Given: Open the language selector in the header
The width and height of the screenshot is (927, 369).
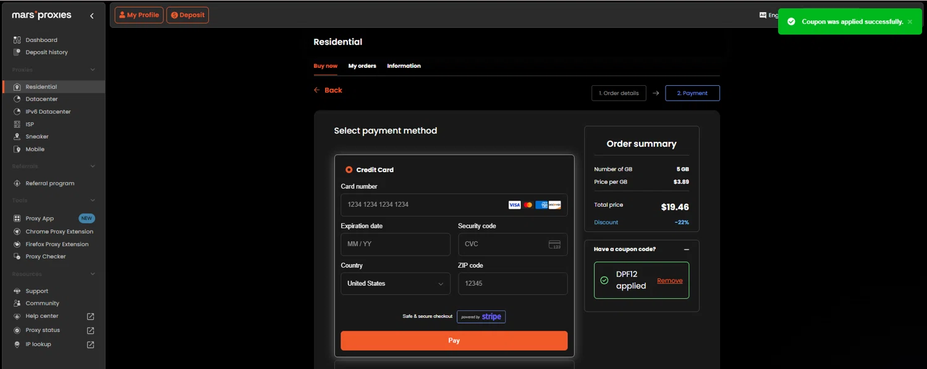Looking at the screenshot, I should tap(769, 15).
